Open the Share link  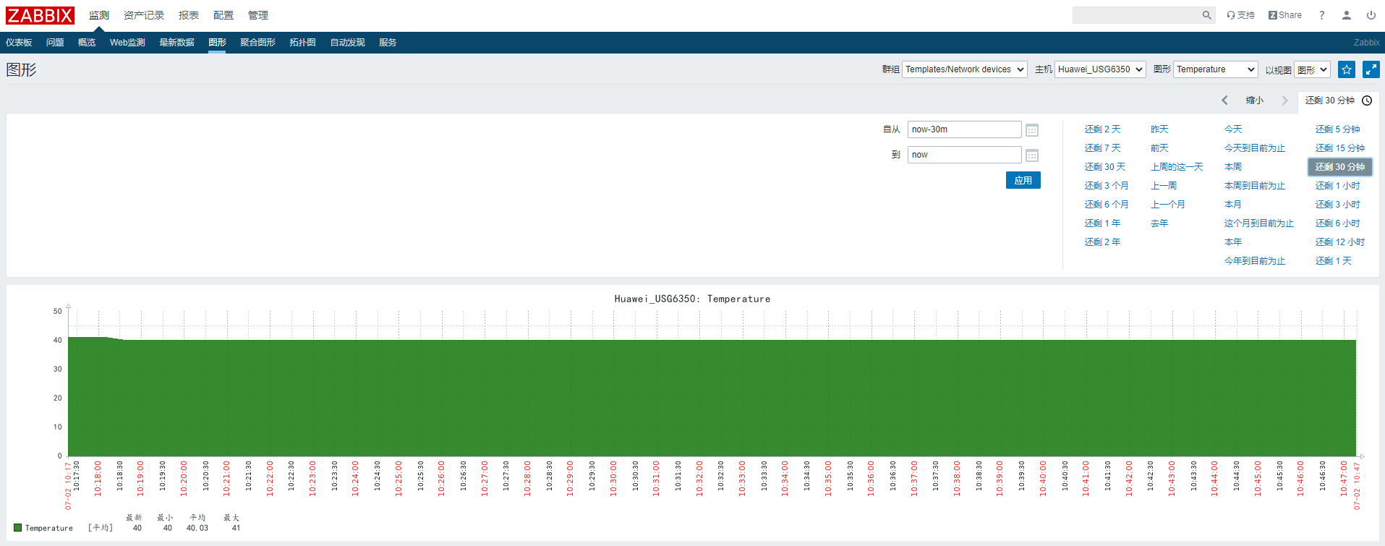click(1285, 15)
